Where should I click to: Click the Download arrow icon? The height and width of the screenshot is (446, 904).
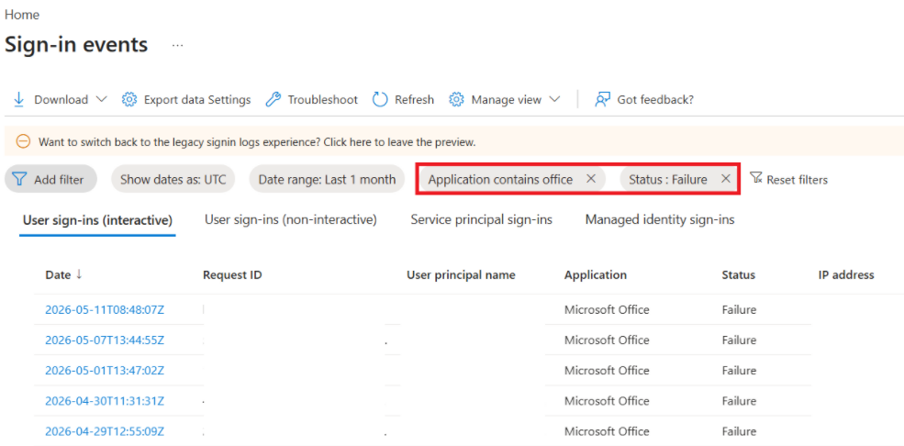click(x=18, y=100)
